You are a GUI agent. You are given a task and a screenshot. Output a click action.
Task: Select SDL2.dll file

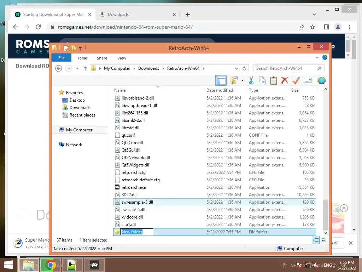(129, 195)
